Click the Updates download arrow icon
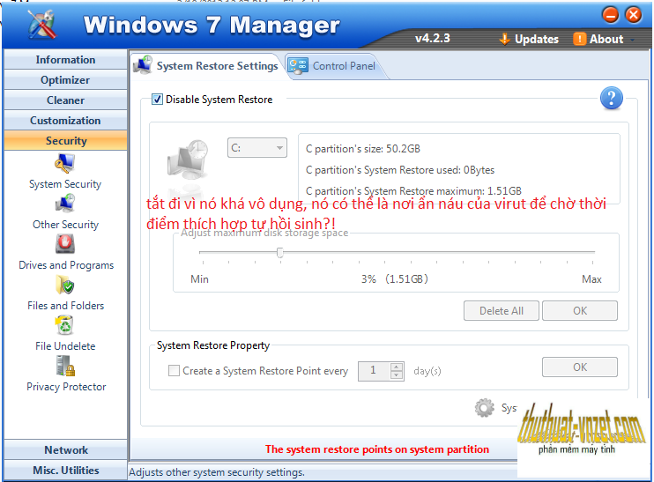 click(x=505, y=39)
